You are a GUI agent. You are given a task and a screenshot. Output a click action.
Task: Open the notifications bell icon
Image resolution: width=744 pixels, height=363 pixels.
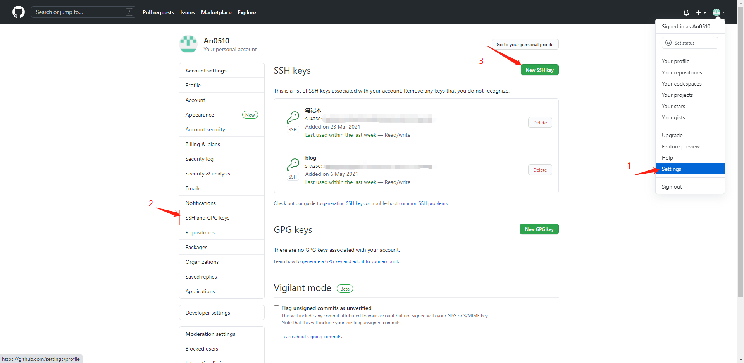[686, 12]
